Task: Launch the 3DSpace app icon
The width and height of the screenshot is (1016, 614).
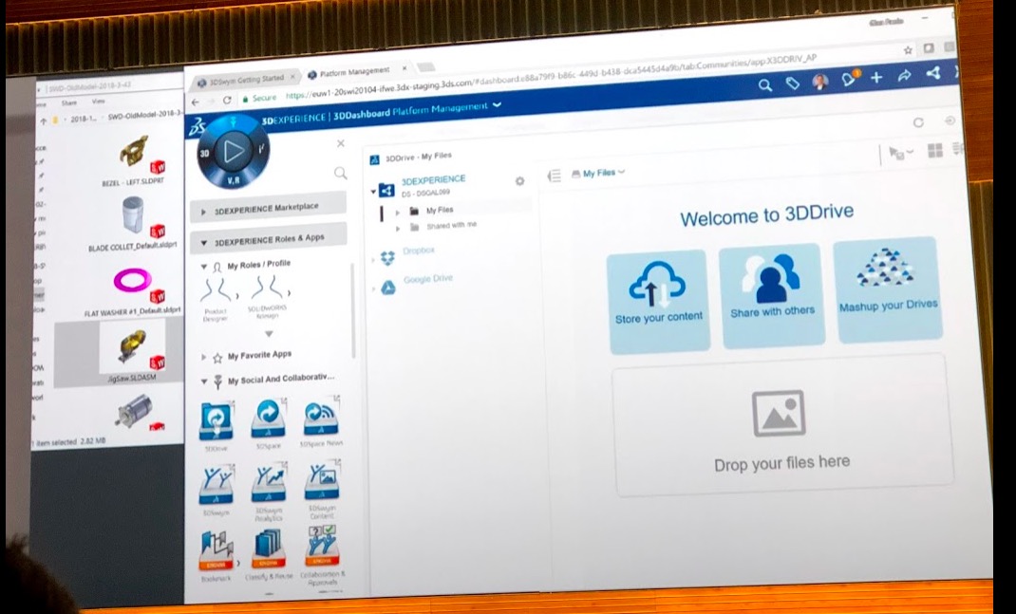Action: pyautogui.click(x=268, y=417)
